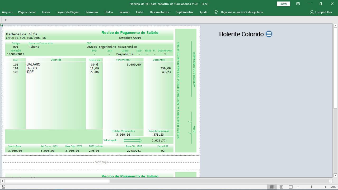The height and width of the screenshot is (190, 338).
Task: Open the Desenvolvedor tab
Action: tap(159, 12)
